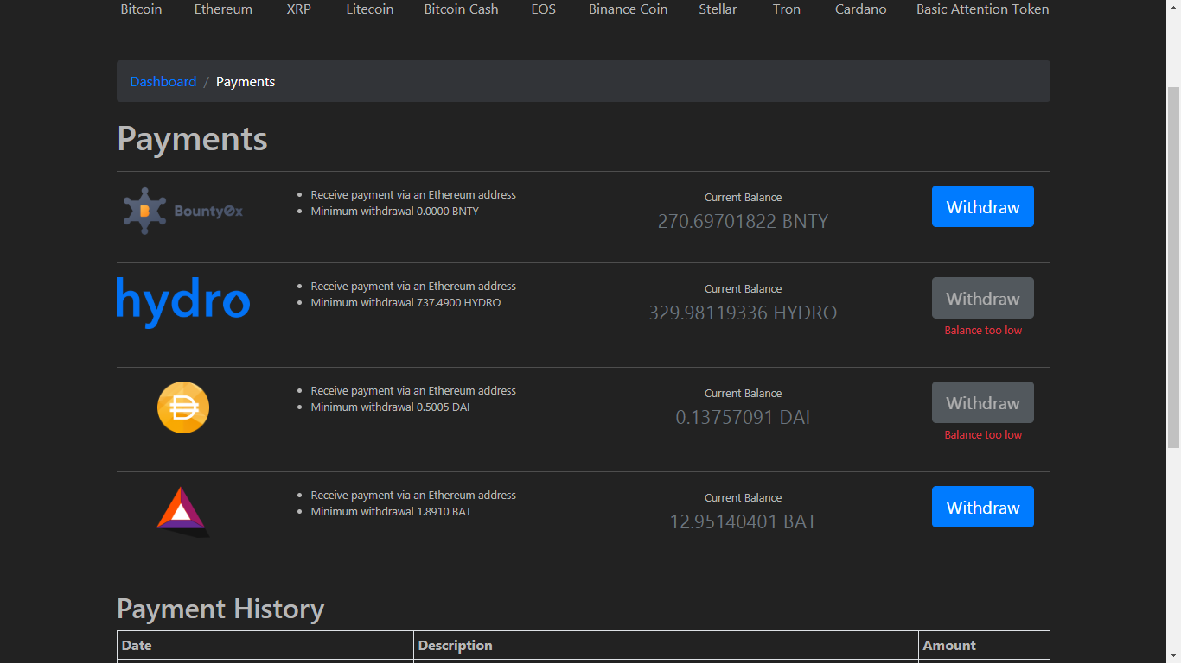Click the Payments breadcrumb text

(246, 82)
